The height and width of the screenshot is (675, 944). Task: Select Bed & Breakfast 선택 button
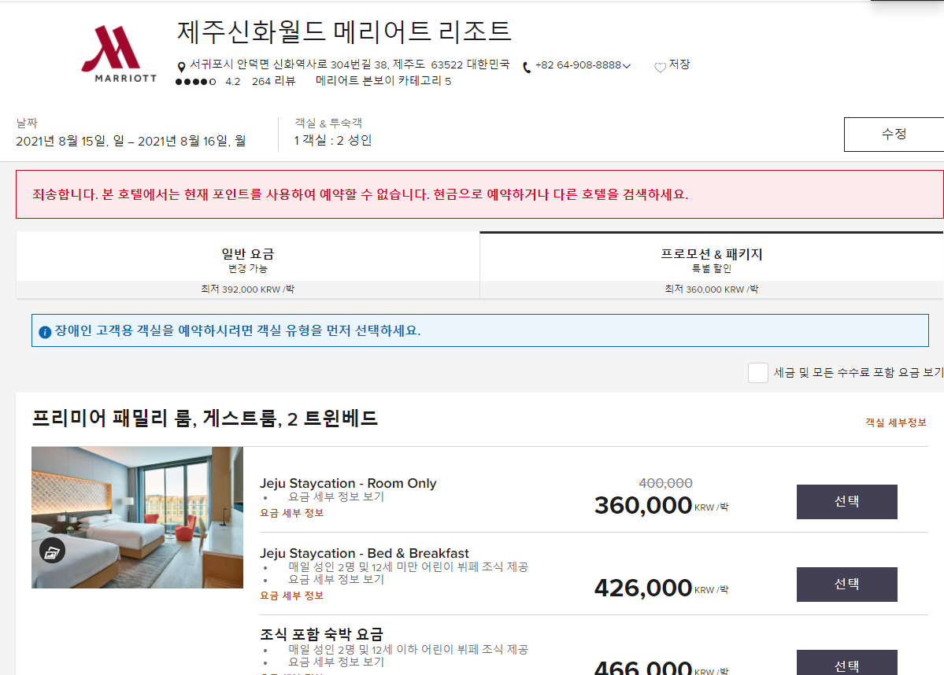point(846,585)
